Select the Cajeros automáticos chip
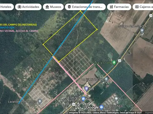This screenshot has height=114, width=153. [x=143, y=7]
